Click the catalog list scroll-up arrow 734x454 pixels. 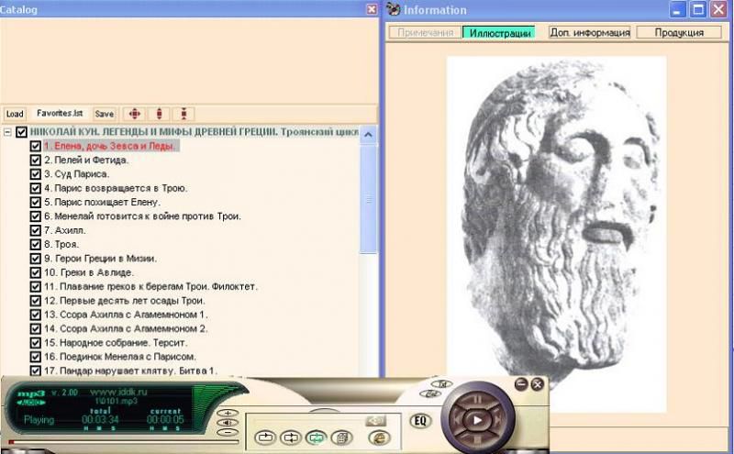[x=369, y=134]
